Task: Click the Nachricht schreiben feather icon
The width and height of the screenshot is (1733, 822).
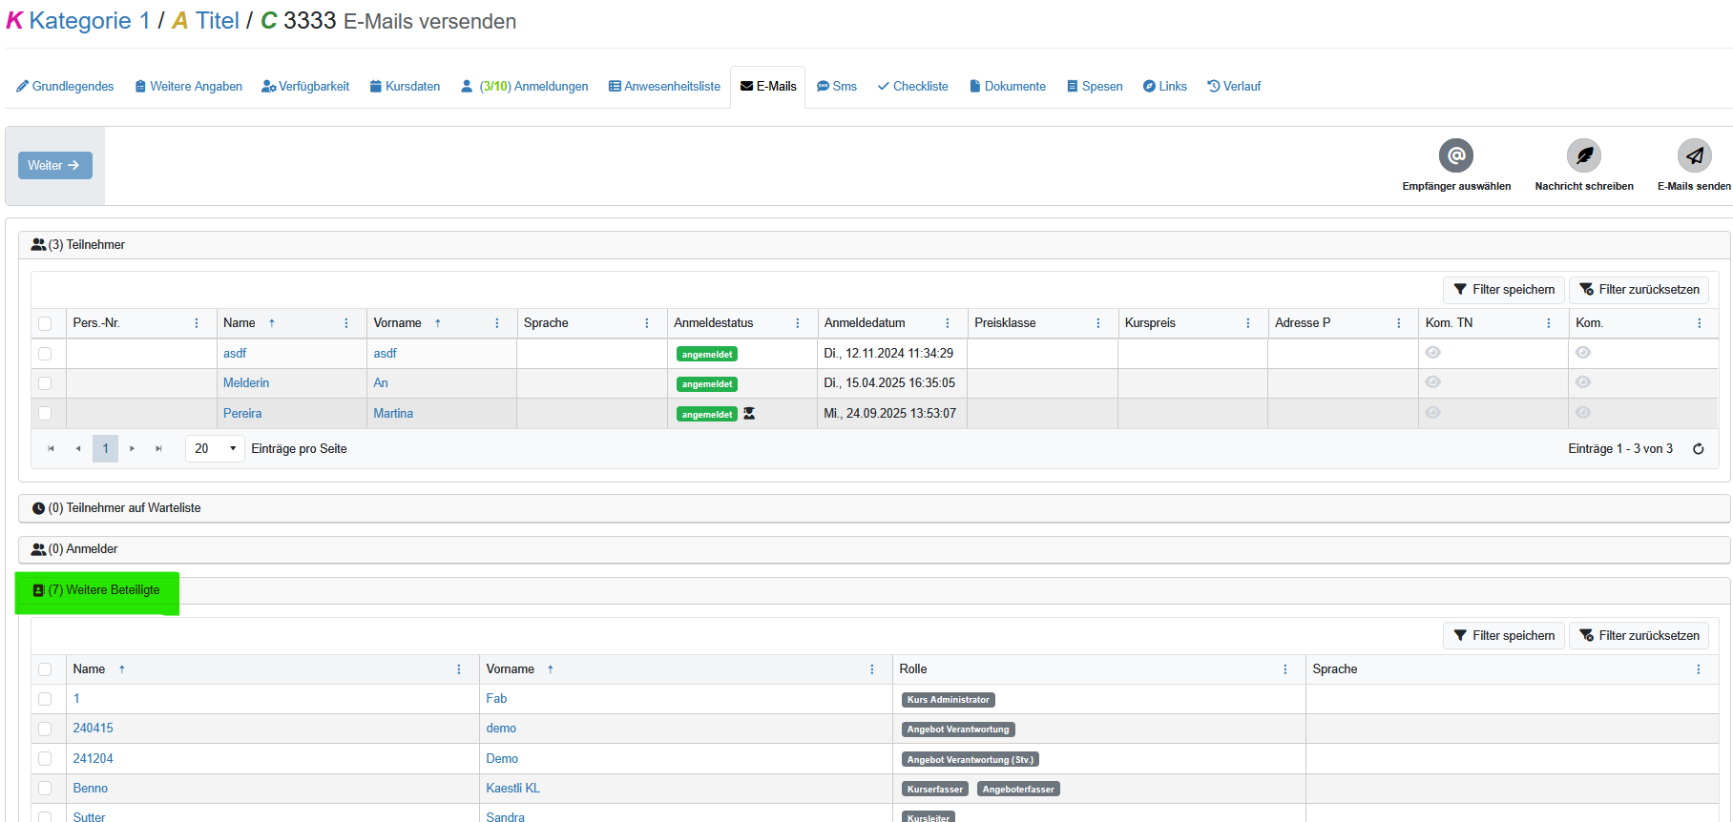Action: coord(1583,155)
